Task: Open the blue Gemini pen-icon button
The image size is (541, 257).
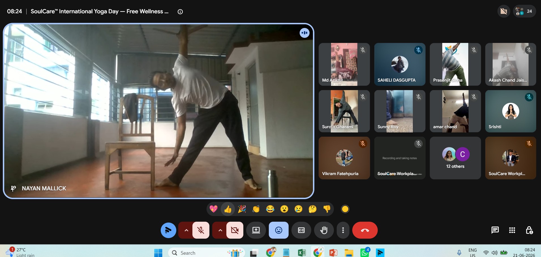Action: [x=168, y=230]
